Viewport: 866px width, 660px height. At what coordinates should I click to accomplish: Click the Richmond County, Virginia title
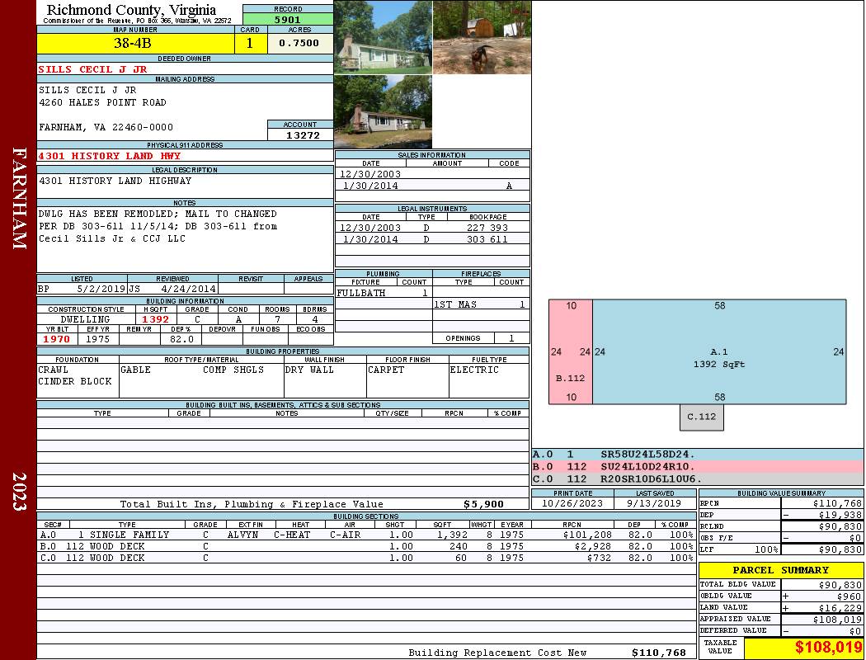[131, 10]
